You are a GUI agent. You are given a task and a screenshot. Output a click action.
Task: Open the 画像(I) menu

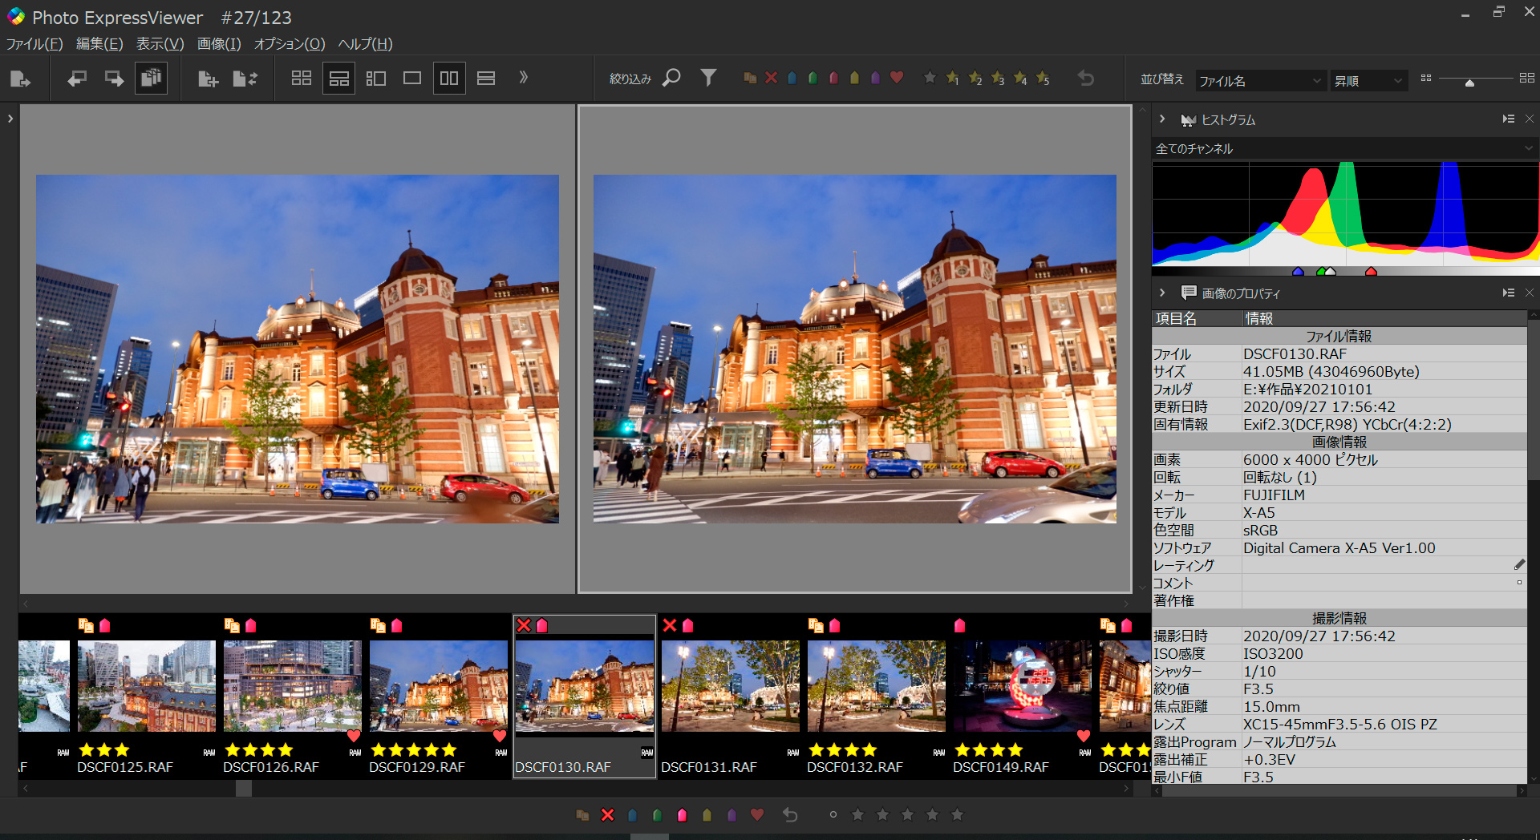[x=219, y=44]
